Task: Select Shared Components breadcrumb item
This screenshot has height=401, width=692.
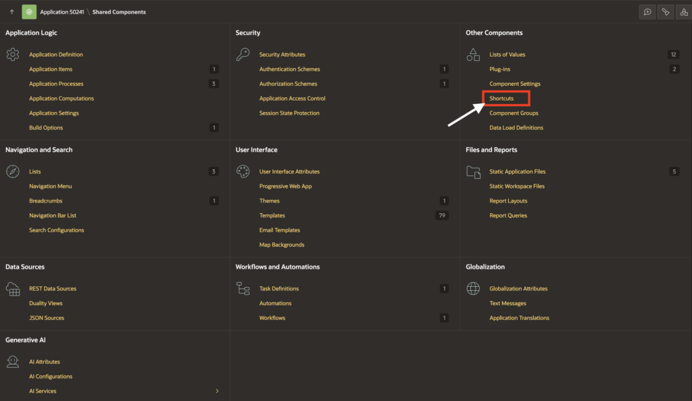Action: coord(119,12)
